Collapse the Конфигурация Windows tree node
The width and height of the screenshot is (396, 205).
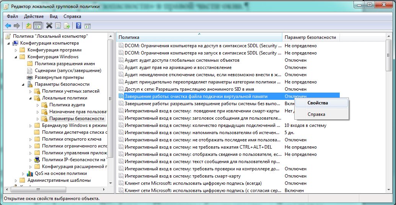pyautogui.click(x=16, y=57)
